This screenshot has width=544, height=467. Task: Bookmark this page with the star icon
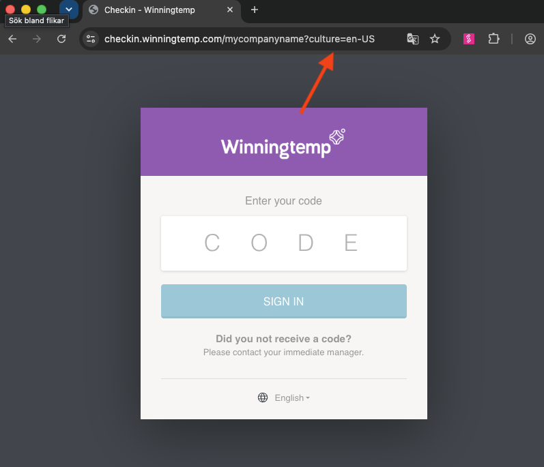coord(435,39)
